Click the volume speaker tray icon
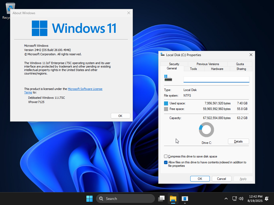This screenshot has height=205, width=274. pos(241,199)
